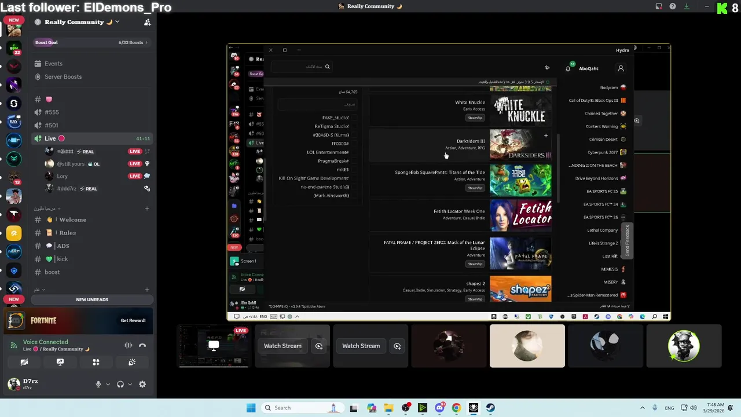
Task: Open the help icon in Discord title bar
Action: click(673, 6)
